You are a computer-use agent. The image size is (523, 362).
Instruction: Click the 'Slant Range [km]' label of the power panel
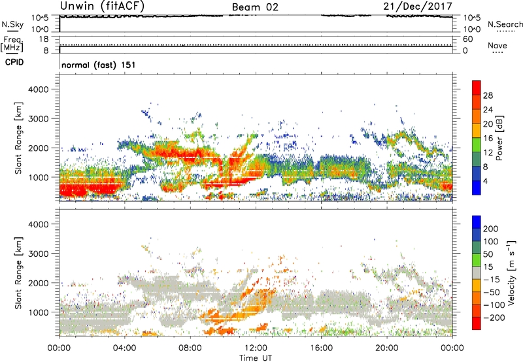pyautogui.click(x=18, y=138)
